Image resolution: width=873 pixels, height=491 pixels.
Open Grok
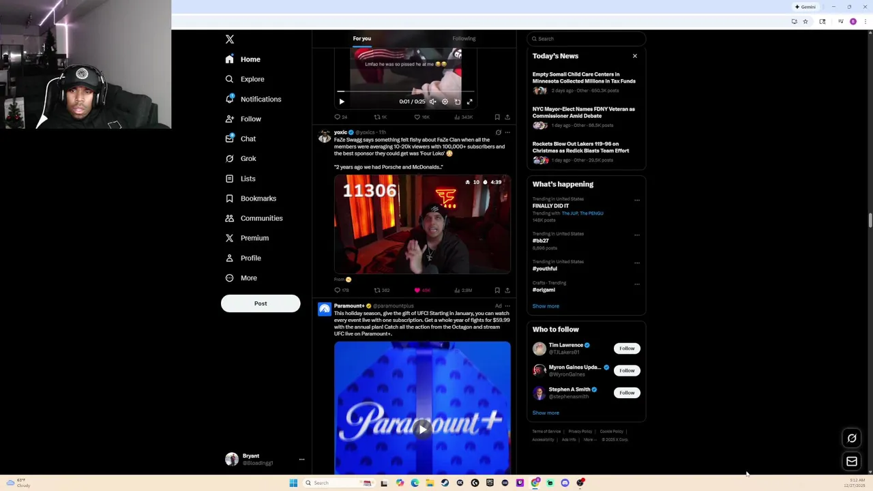coord(241,158)
